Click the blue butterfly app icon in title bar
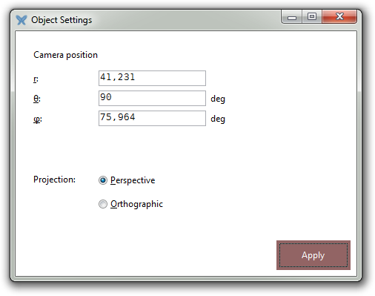The image size is (375, 296). [21, 20]
